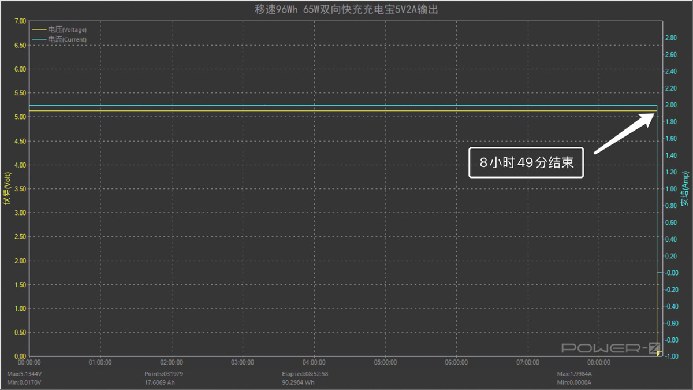Select the 伏特(Volt) left axis title

click(7, 188)
